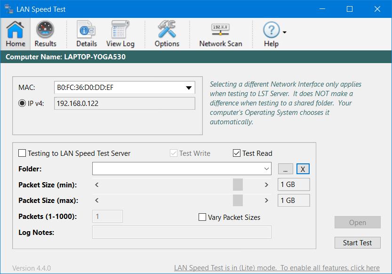Screen dimensions: 392x274
Task: Launch the Network Scan tool
Action: 221,34
